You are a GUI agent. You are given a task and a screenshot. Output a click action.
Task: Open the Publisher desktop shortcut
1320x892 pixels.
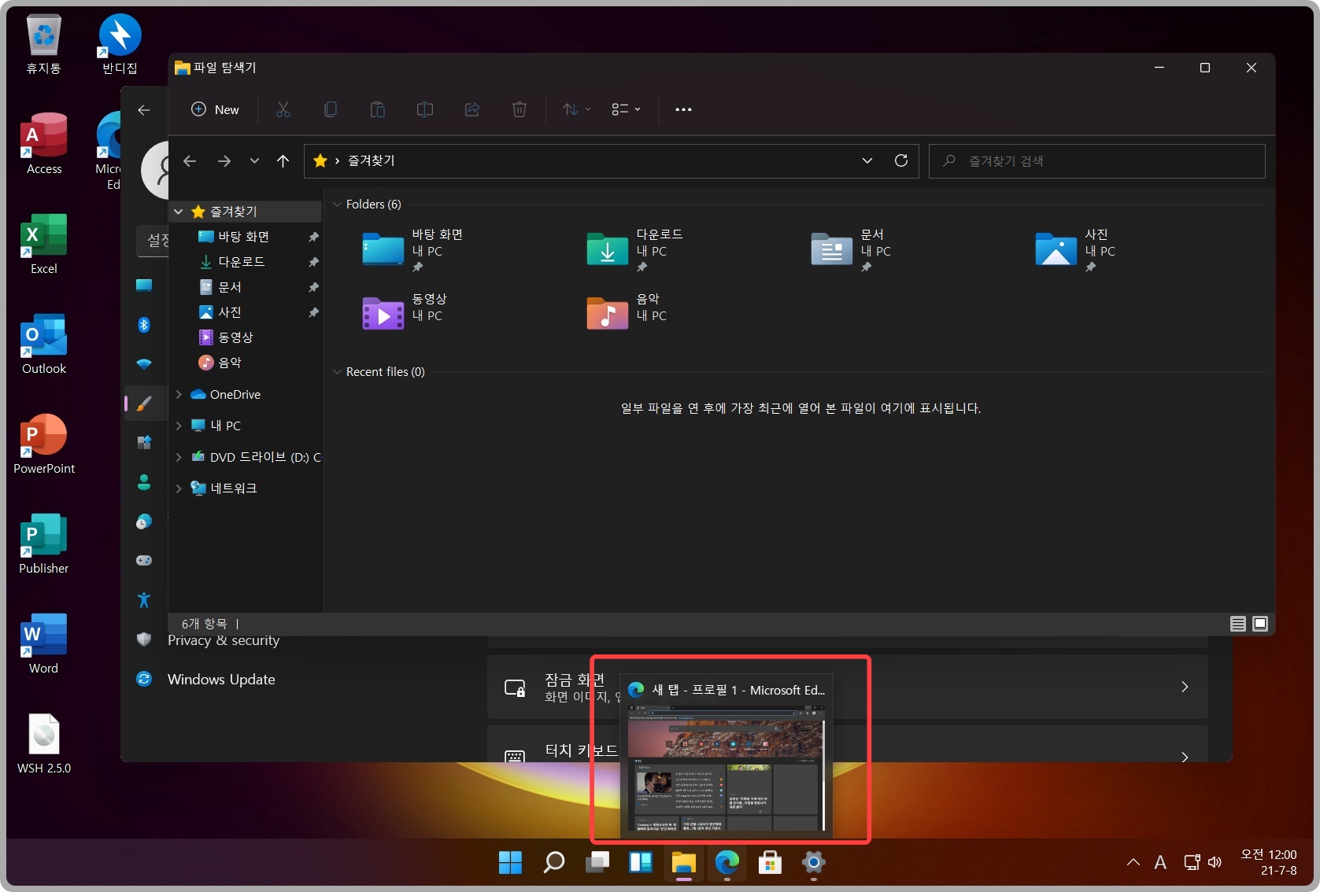[44, 544]
